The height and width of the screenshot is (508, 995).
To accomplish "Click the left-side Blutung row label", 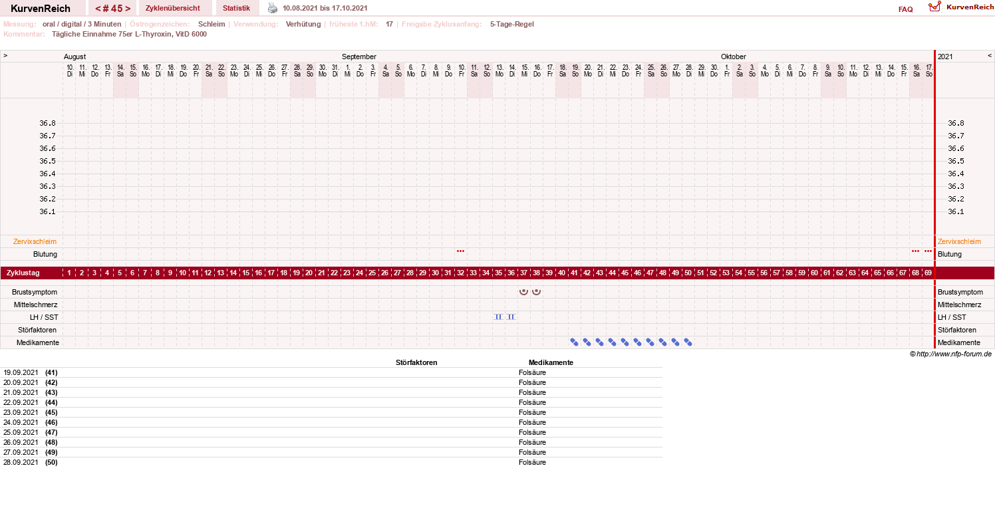I will tap(45, 254).
